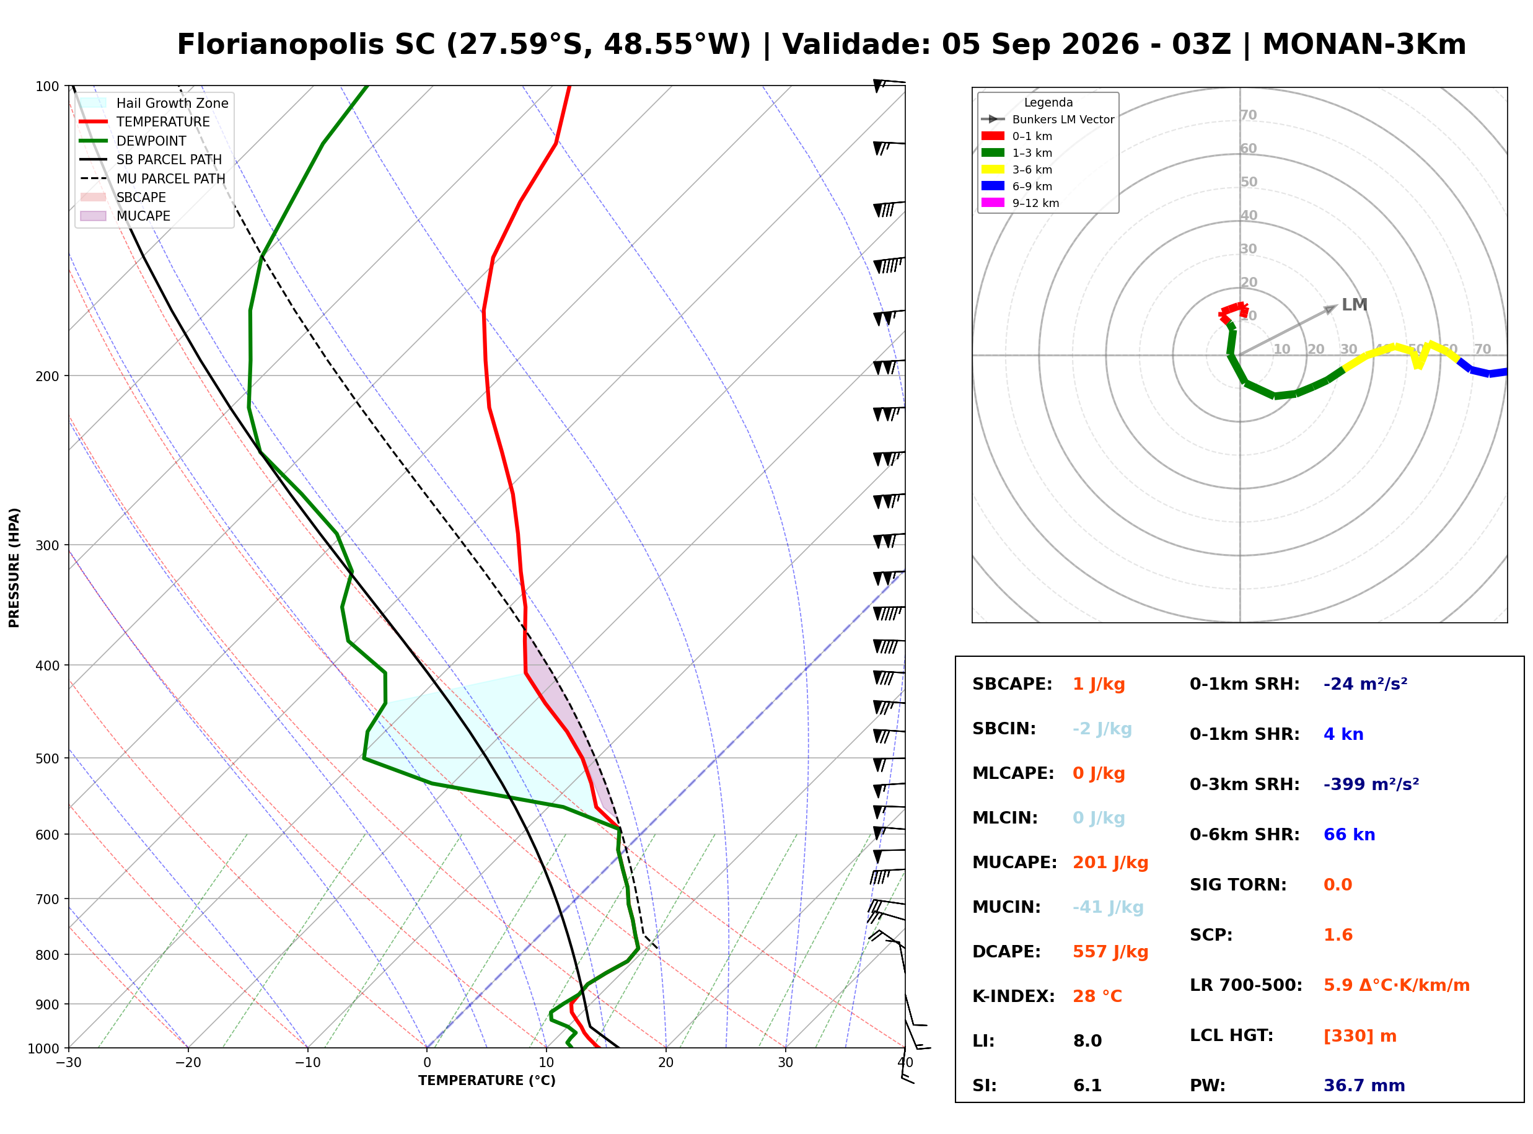
Task: Click the LM label on the hodograph
Action: (x=1354, y=305)
